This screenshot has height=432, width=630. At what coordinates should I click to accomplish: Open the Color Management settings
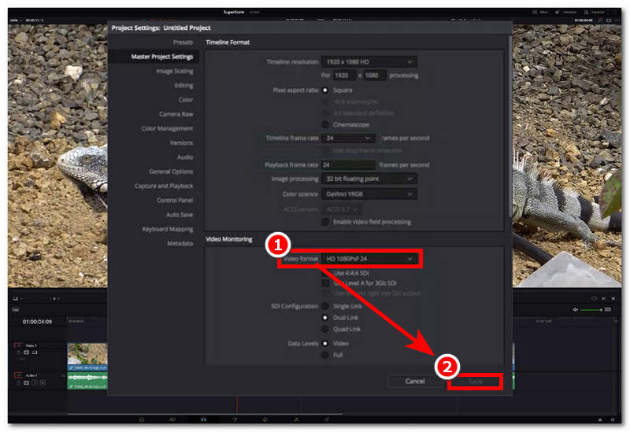(167, 128)
